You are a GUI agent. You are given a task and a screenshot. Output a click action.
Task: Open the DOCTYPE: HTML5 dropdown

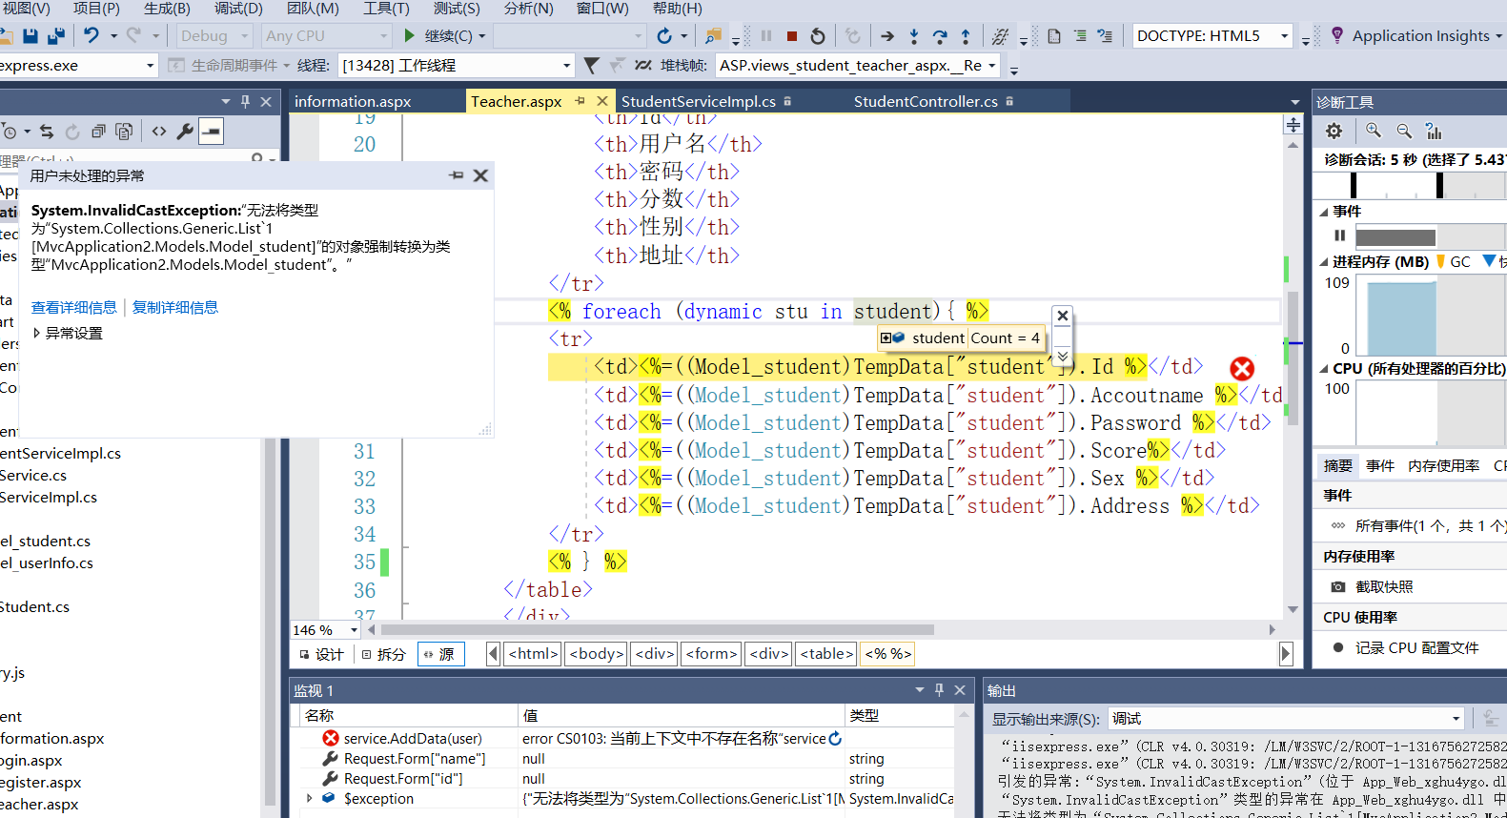point(1284,36)
